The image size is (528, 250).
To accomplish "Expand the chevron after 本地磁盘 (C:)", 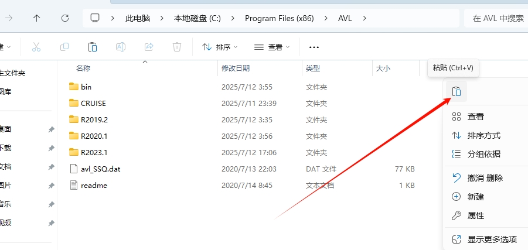I will click(x=233, y=18).
